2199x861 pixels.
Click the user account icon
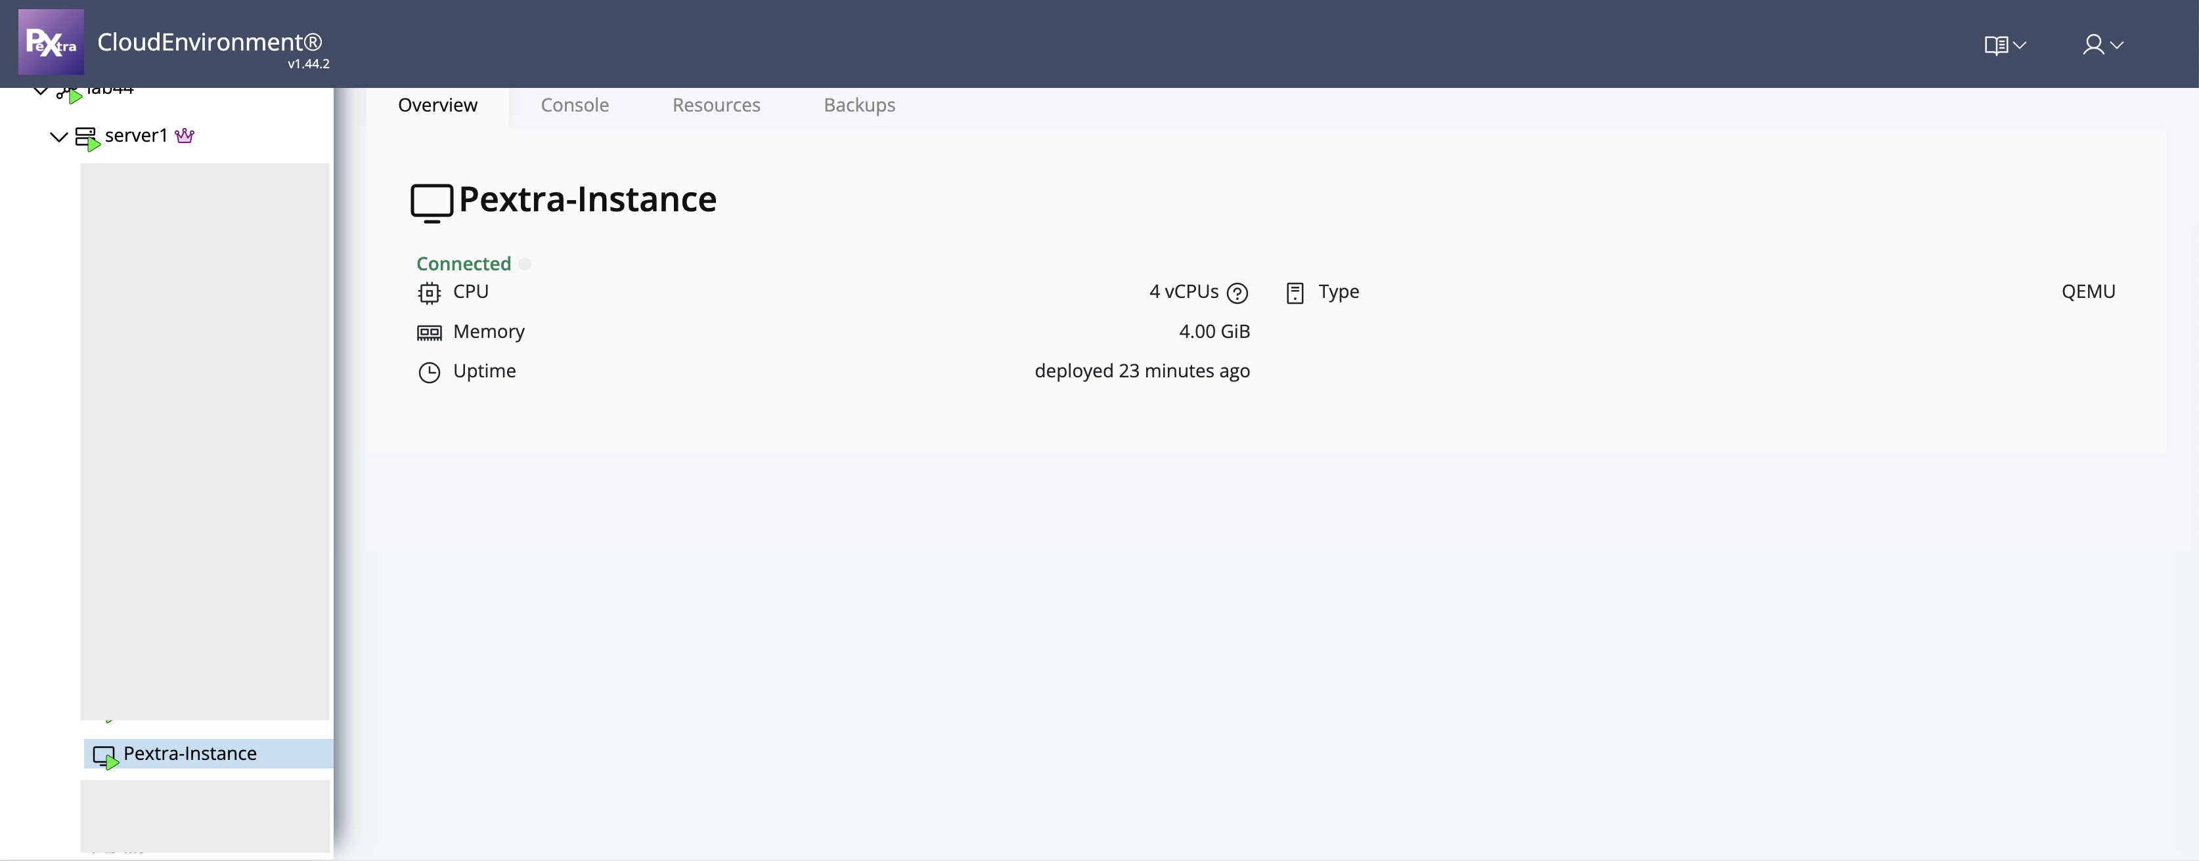(2093, 45)
